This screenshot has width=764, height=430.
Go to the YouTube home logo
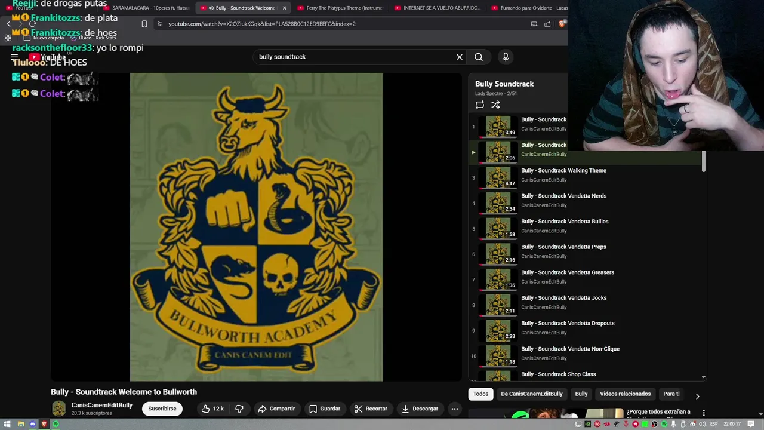pos(48,57)
